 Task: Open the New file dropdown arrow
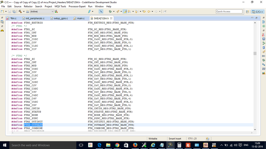click(x=6, y=11)
